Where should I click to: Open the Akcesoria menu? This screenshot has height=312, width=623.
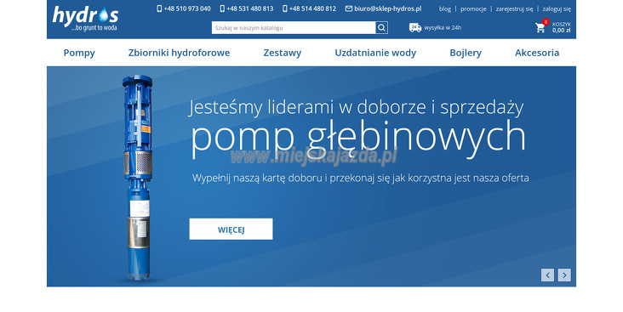click(537, 53)
